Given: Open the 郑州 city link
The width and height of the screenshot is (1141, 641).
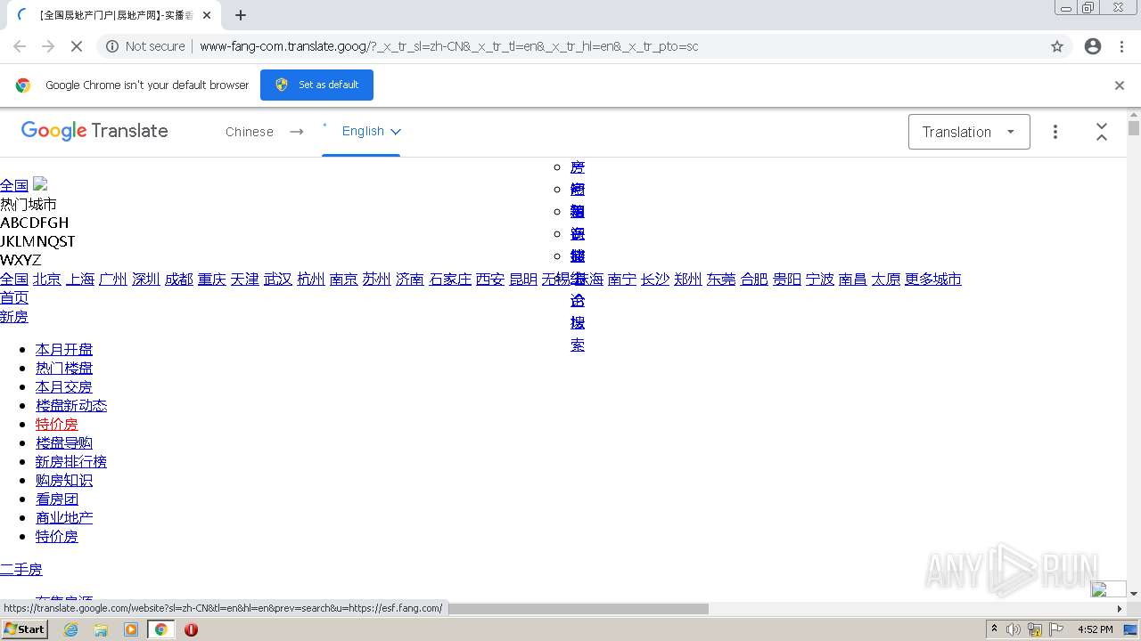Looking at the screenshot, I should pyautogui.click(x=688, y=279).
